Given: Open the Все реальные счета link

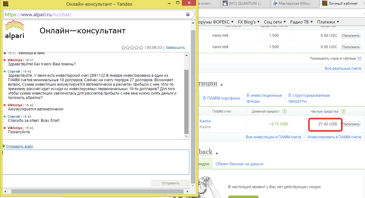Looking at the screenshot, I should [343, 68].
